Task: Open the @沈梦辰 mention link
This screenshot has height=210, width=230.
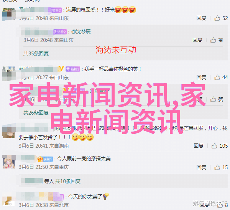Action: point(81,32)
